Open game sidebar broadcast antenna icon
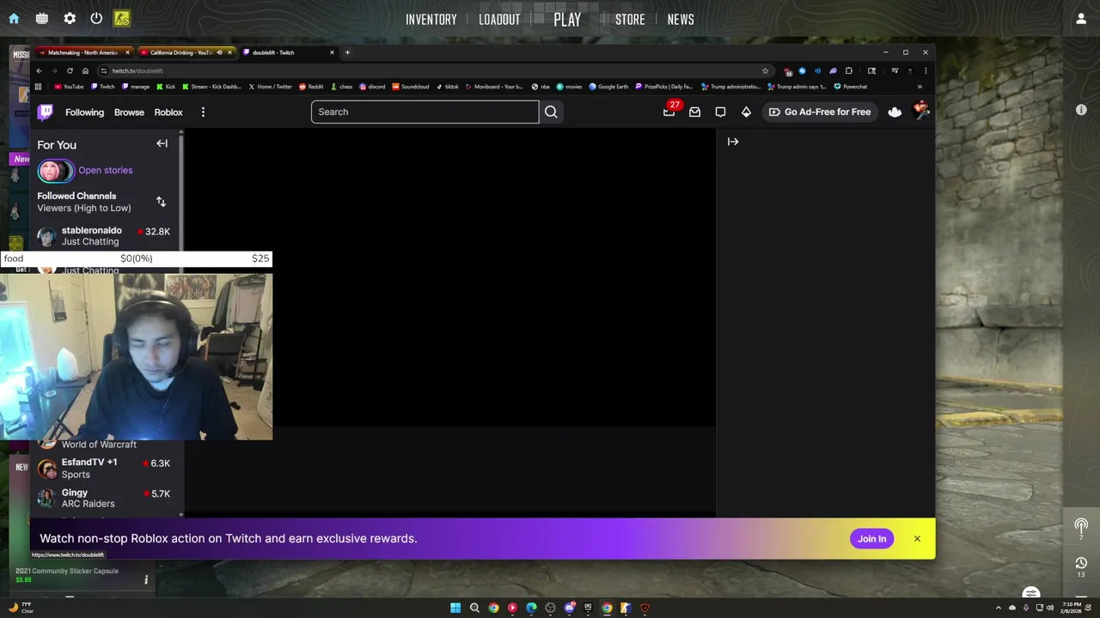1100x618 pixels. point(1081,527)
